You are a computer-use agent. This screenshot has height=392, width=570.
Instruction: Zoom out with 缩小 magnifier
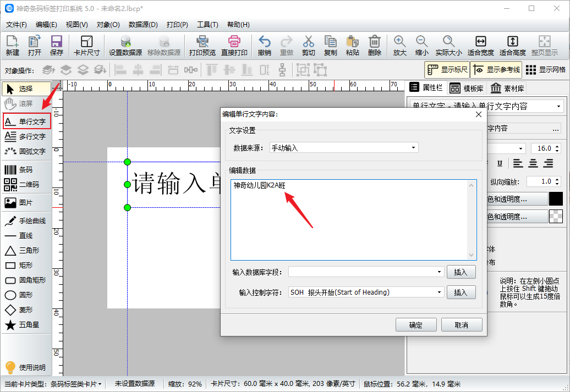[x=421, y=46]
